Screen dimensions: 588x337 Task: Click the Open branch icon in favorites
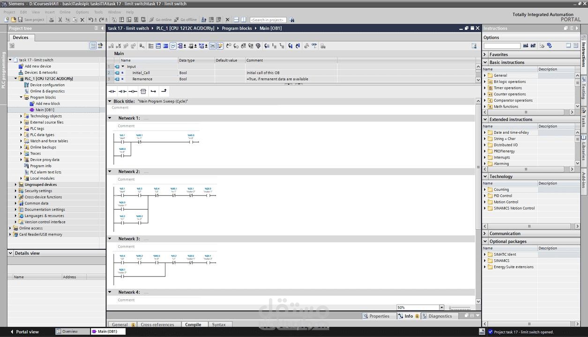pos(153,91)
